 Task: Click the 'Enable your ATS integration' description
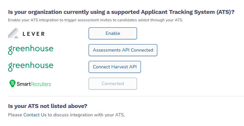tap(95, 20)
